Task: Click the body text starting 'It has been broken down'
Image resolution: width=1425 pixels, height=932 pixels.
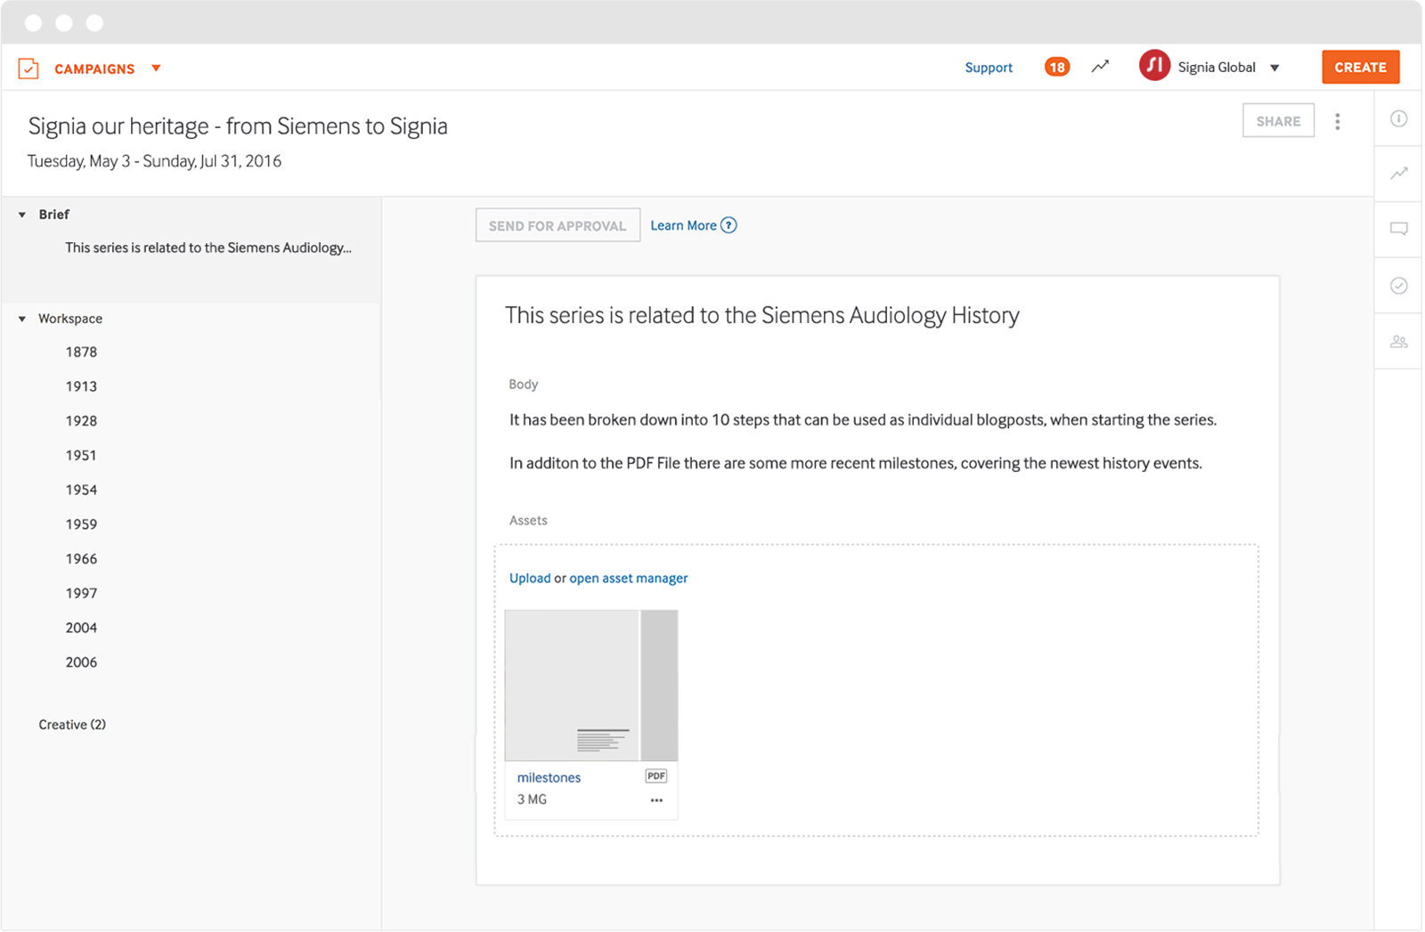Action: pyautogui.click(x=863, y=420)
